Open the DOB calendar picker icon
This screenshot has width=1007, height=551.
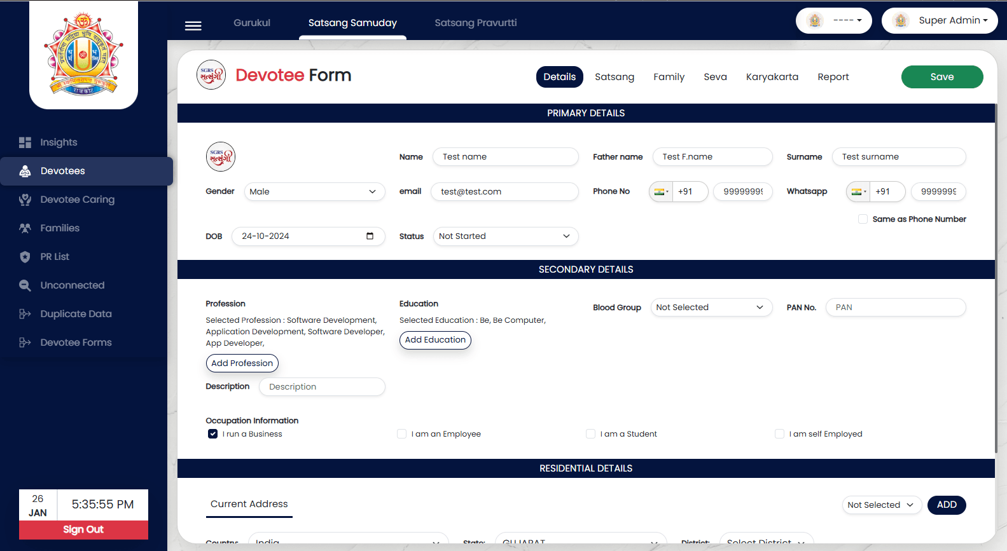370,236
